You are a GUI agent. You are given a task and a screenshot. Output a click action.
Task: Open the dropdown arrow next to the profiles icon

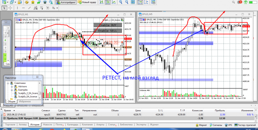pyautogui.click(x=15, y=2)
